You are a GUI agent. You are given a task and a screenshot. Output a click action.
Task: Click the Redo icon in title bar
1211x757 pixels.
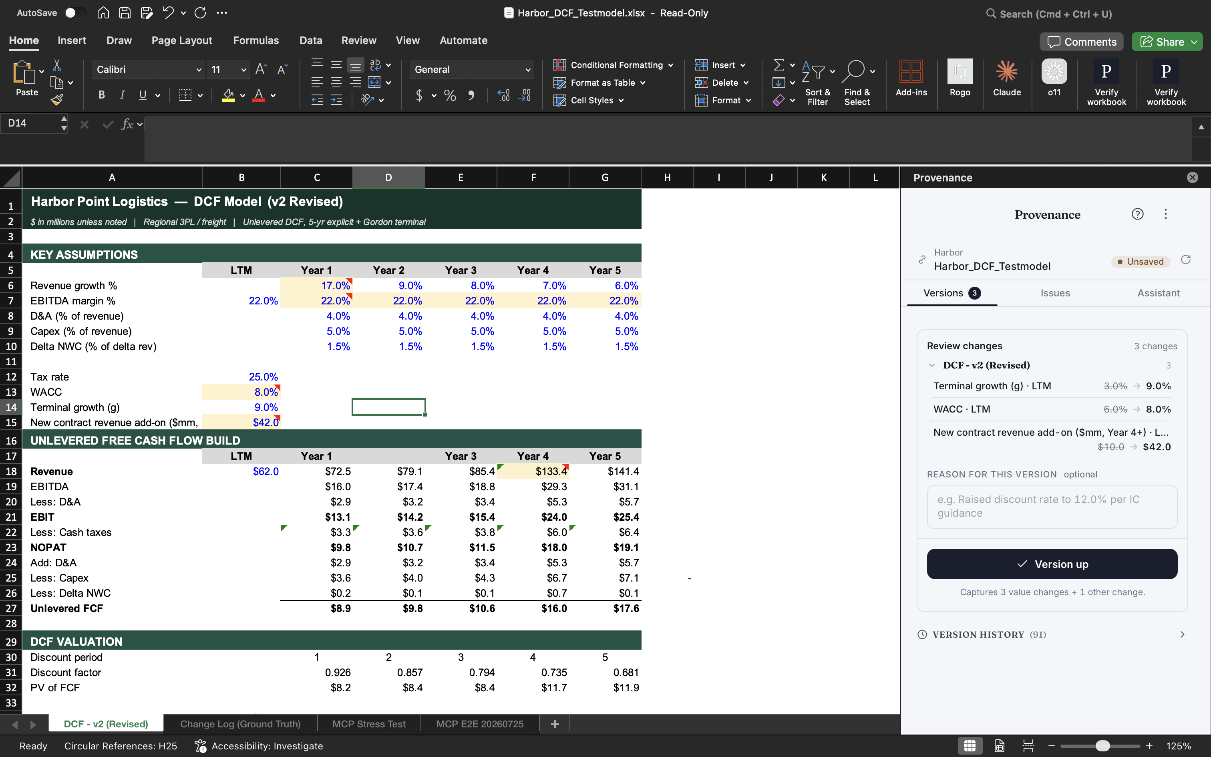[200, 13]
